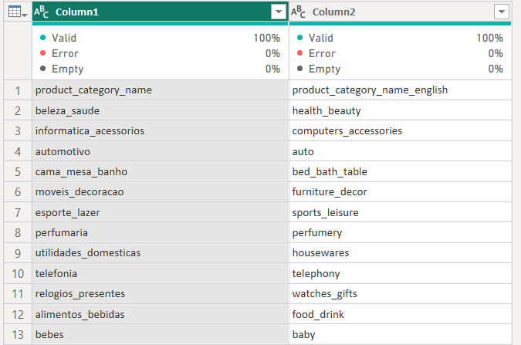Open the Column1 filter dropdown arrow
The width and height of the screenshot is (521, 345).
(x=279, y=12)
